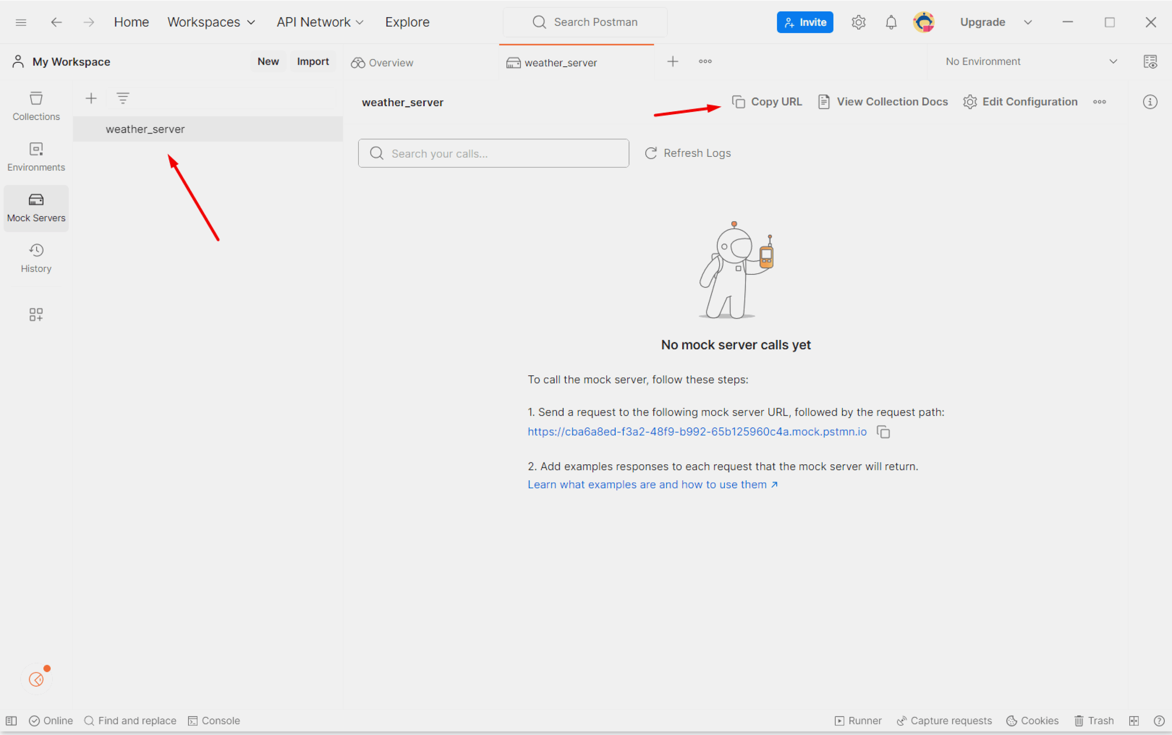Open Edit Configuration
The height and width of the screenshot is (735, 1172).
tap(1021, 102)
